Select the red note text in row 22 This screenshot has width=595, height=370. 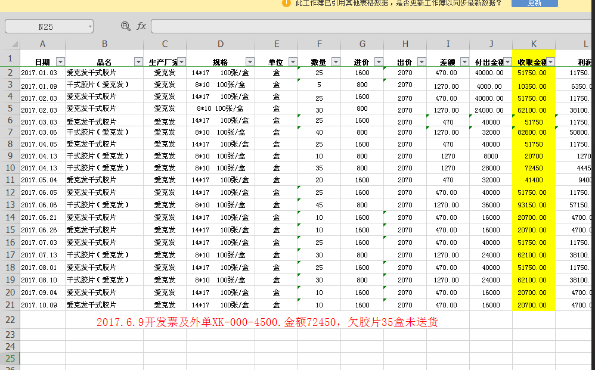(x=267, y=322)
